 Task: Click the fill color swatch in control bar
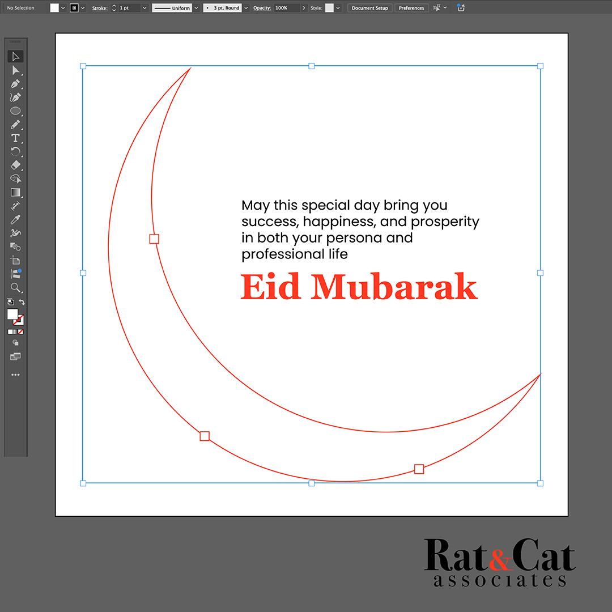[54, 8]
